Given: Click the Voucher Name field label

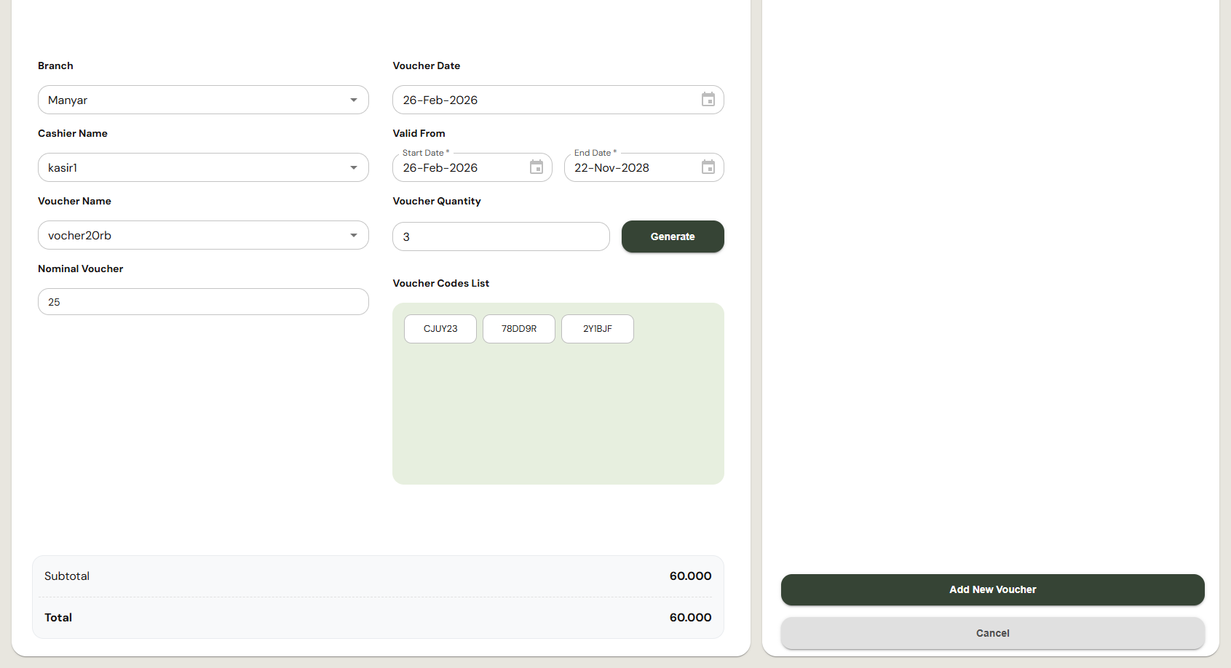Looking at the screenshot, I should point(74,201).
